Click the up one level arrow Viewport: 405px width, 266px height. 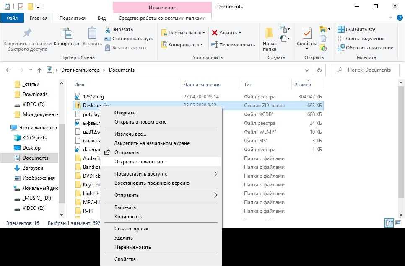click(x=39, y=70)
